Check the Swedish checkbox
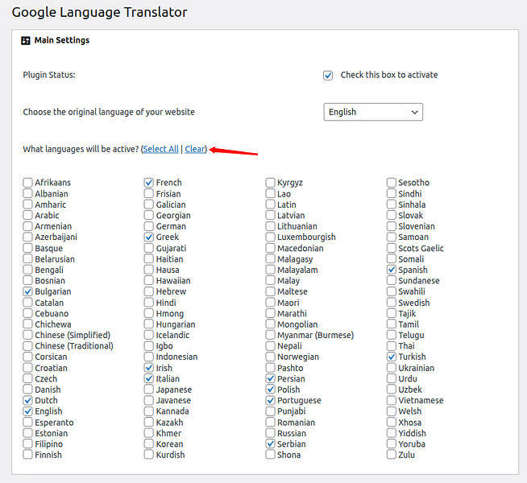The height and width of the screenshot is (483, 527). (x=391, y=303)
